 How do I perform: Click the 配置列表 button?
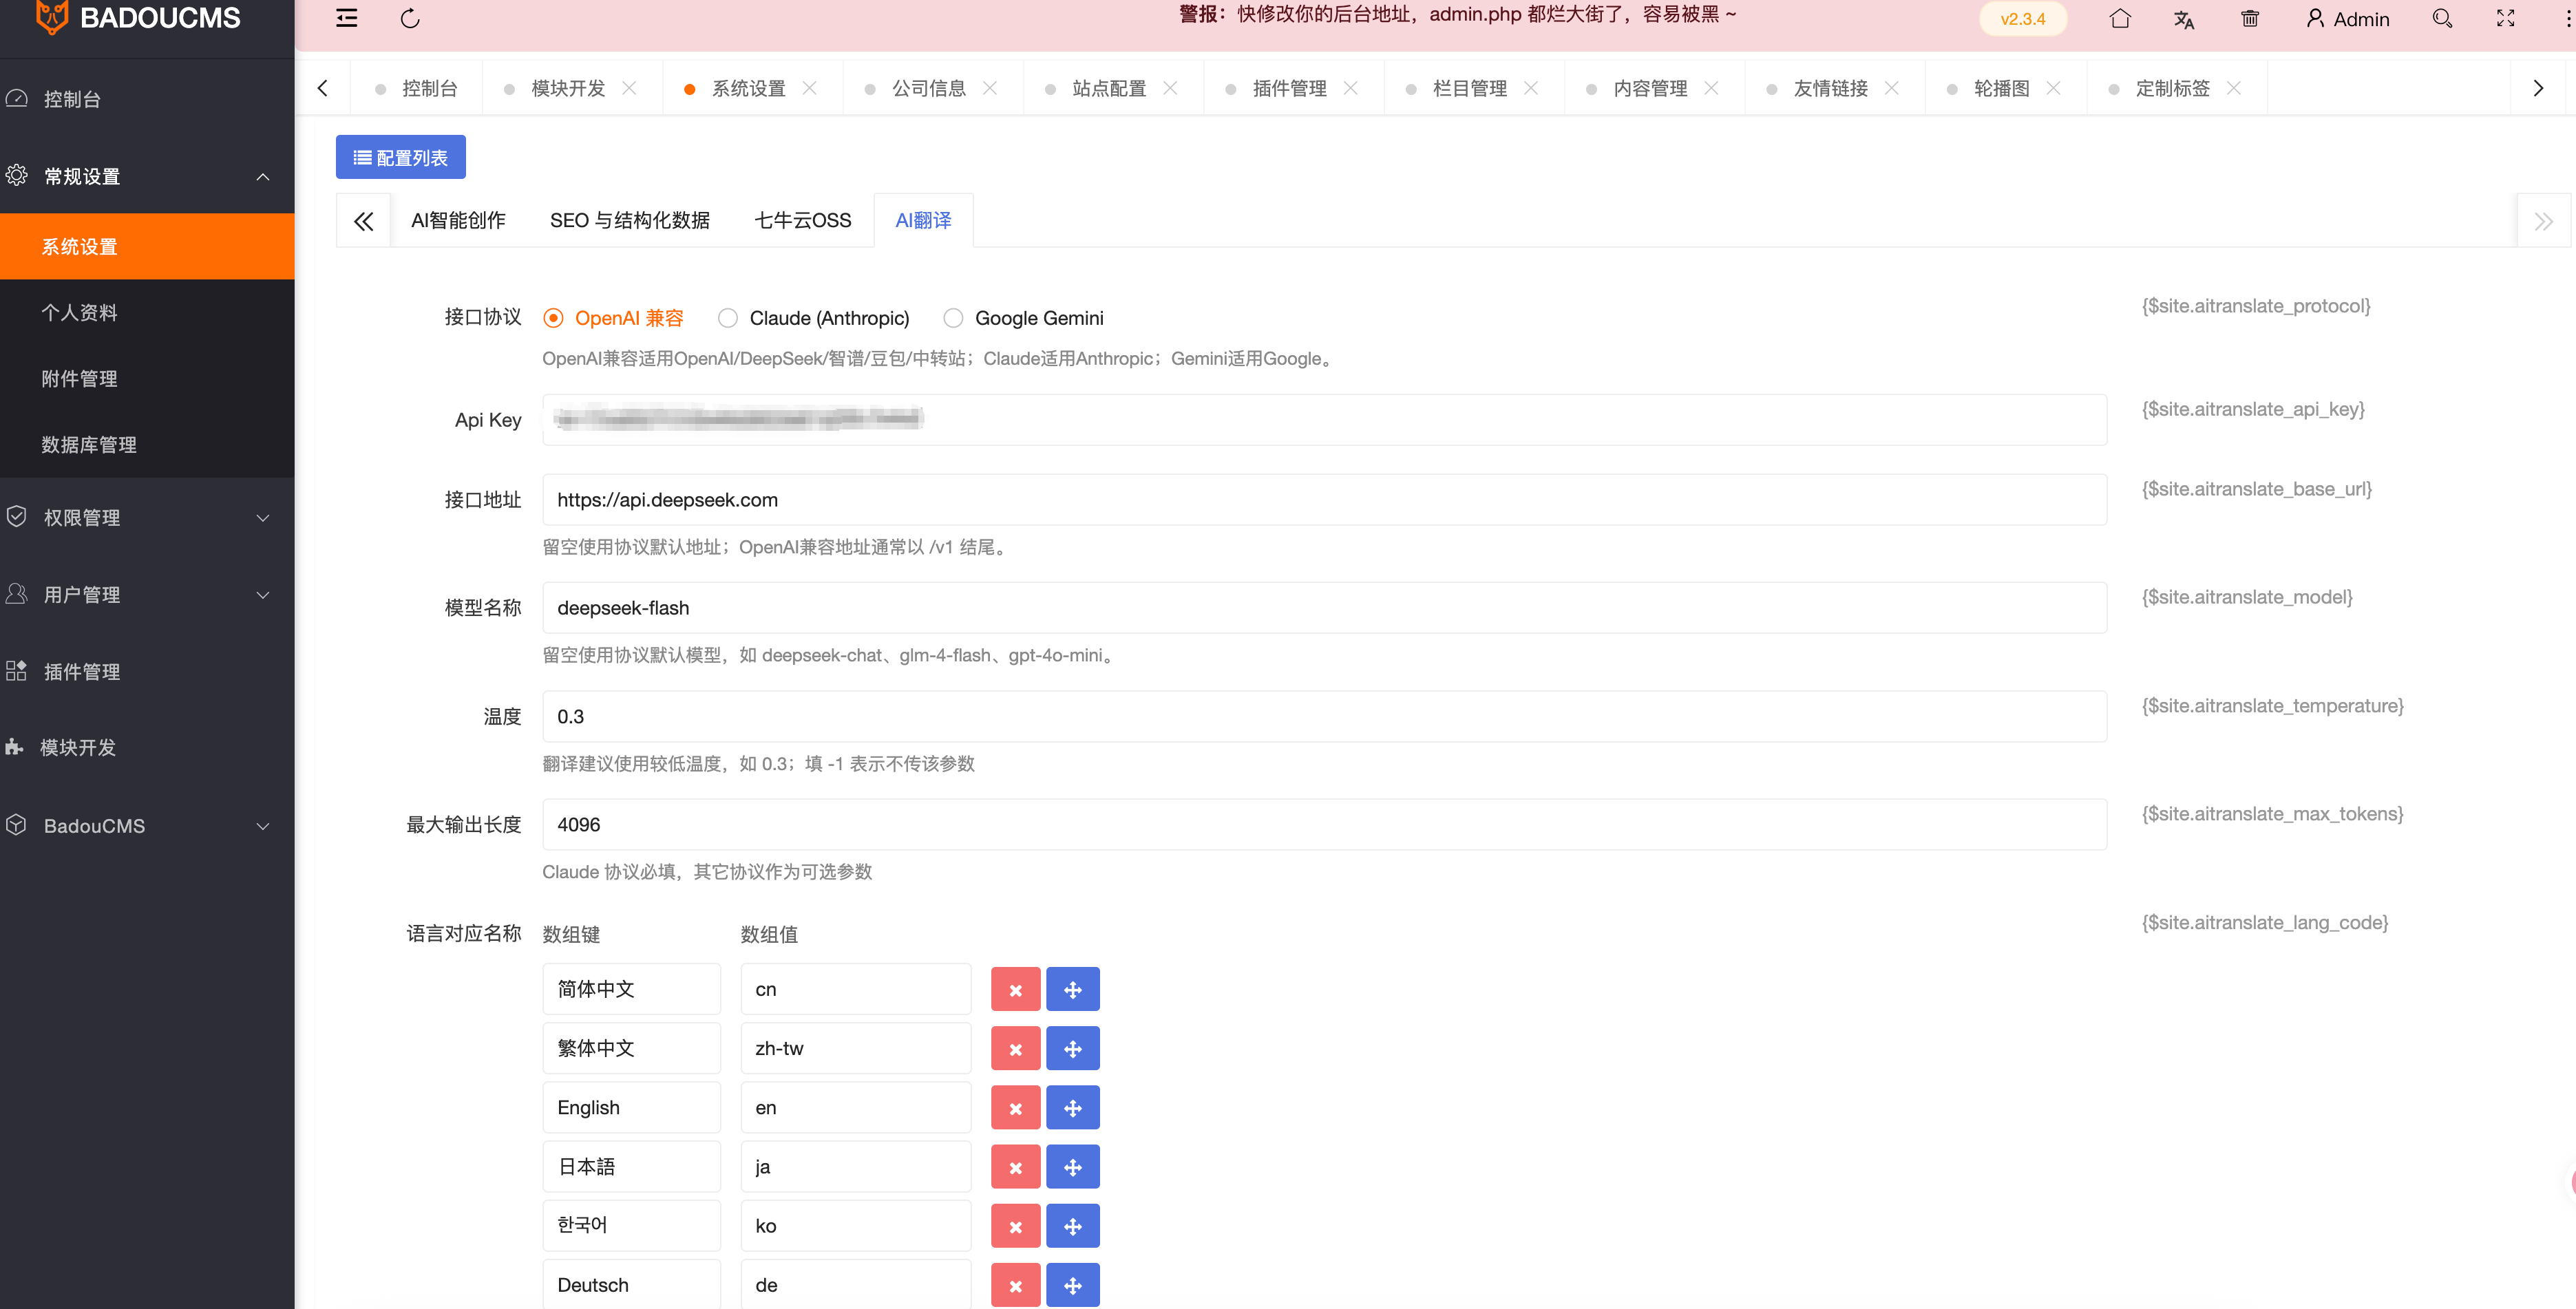[x=400, y=157]
